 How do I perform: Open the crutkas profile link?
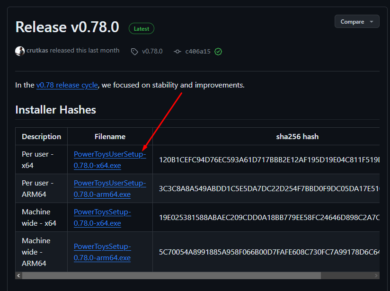(x=37, y=51)
